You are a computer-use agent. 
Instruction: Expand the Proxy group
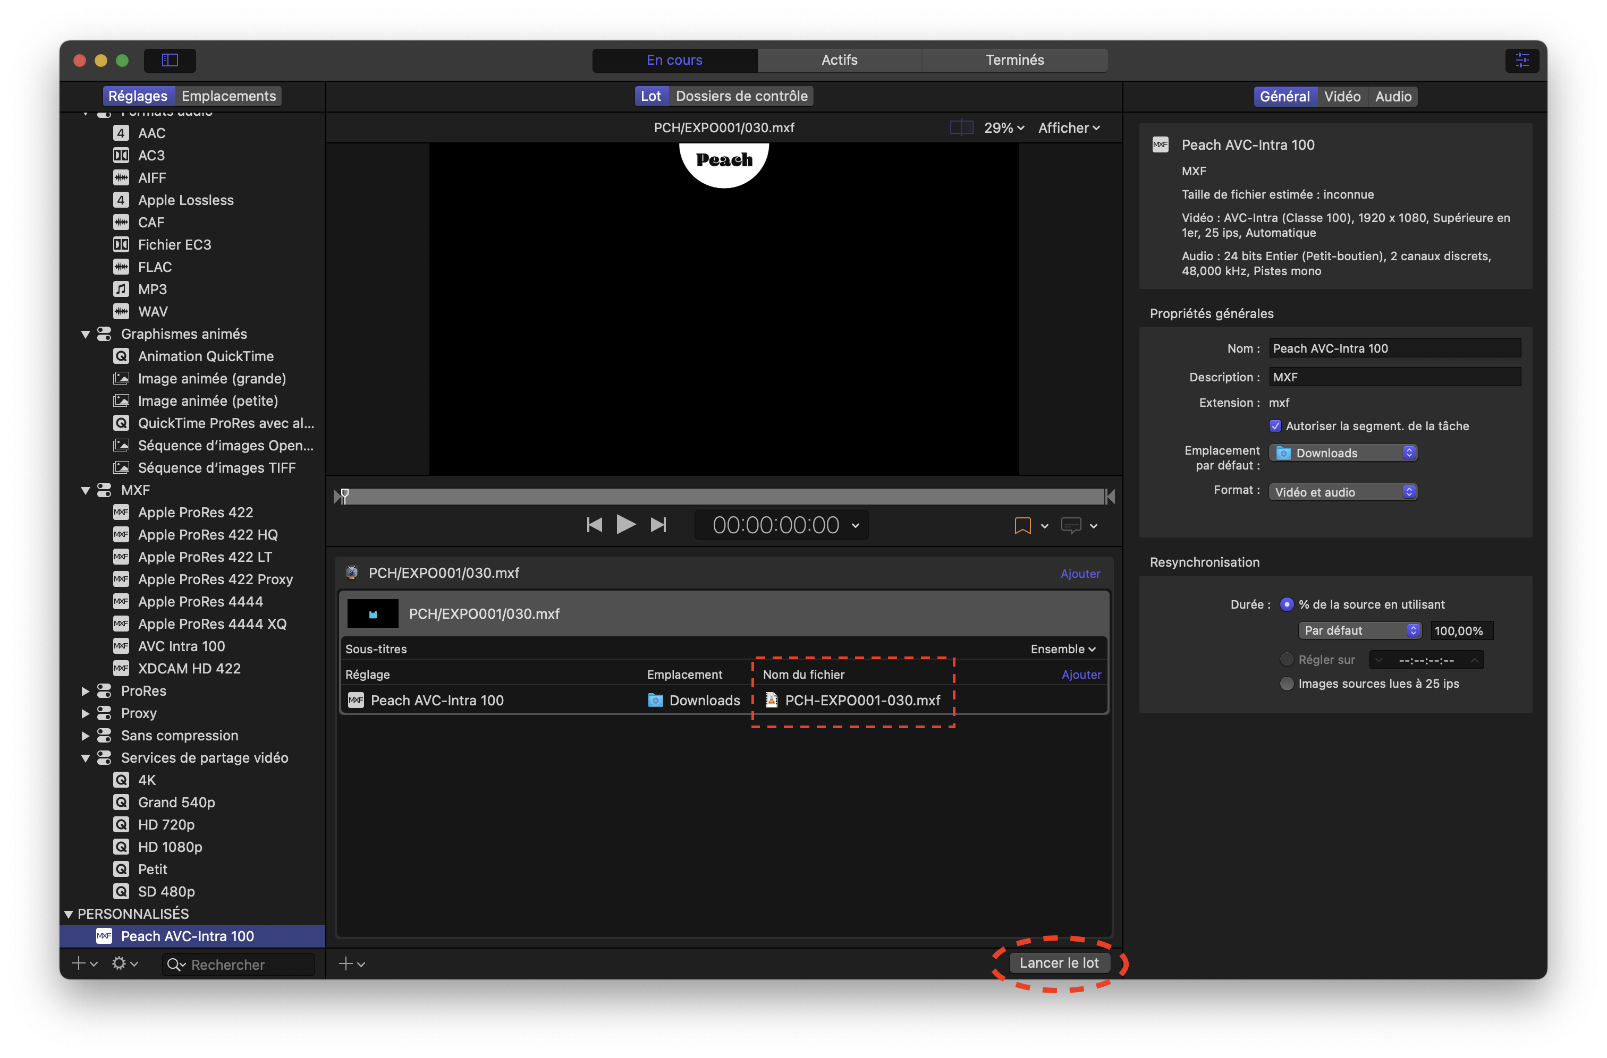click(x=86, y=713)
